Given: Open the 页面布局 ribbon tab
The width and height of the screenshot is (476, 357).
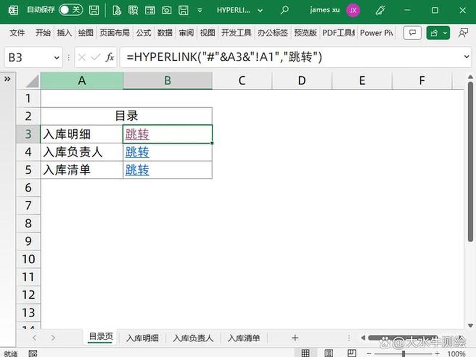Looking at the screenshot, I should [x=114, y=33].
